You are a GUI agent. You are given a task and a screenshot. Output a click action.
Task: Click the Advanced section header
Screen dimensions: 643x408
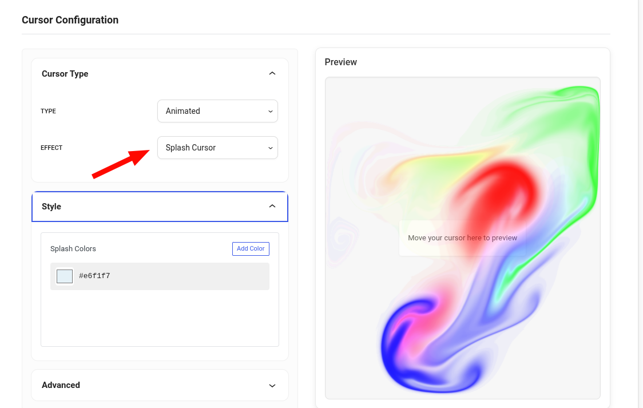[160, 385]
